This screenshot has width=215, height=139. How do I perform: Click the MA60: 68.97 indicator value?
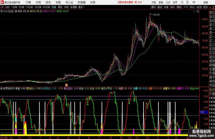[x=63, y=11]
